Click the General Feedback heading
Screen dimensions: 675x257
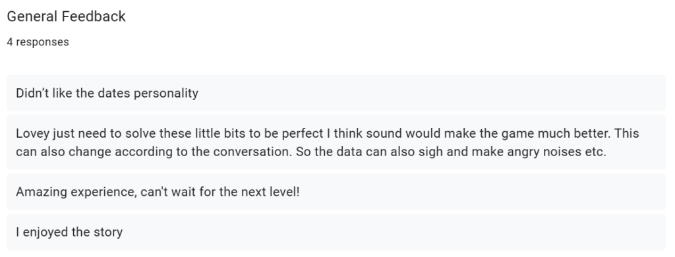click(x=67, y=16)
